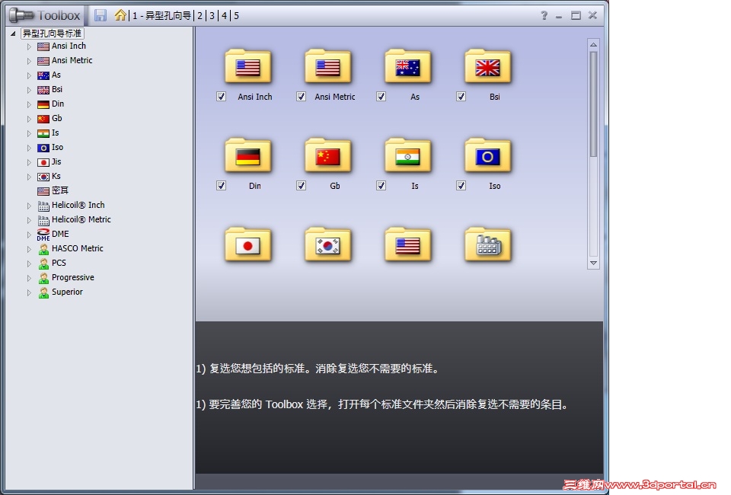Open the Korean flag folder in the grid
The width and height of the screenshot is (731, 495).
(327, 244)
